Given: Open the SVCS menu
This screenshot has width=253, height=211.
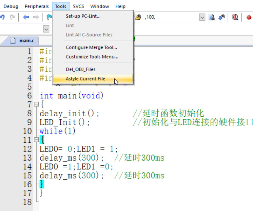Looking at the screenshot, I should 78,6.
